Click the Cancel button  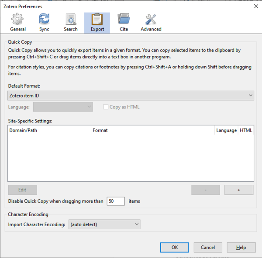pos(208,248)
